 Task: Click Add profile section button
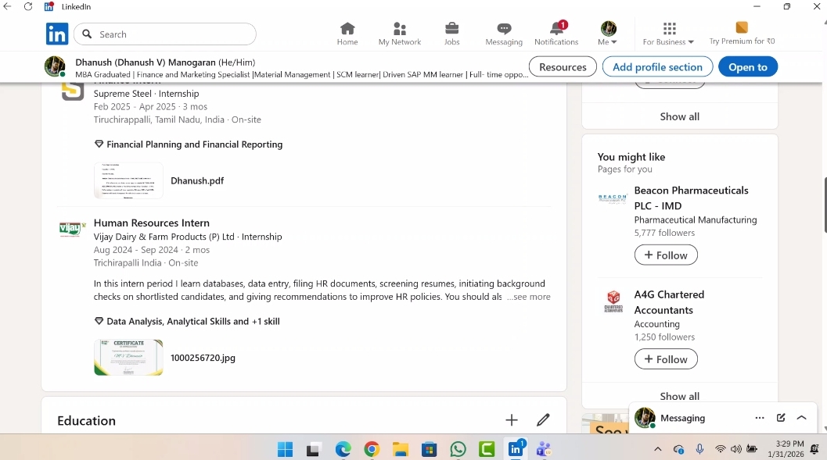coord(657,67)
